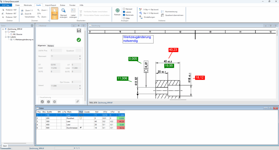Zoom out with Zoom -
Viewport: 279px width, 150px height.
click(42, 17)
